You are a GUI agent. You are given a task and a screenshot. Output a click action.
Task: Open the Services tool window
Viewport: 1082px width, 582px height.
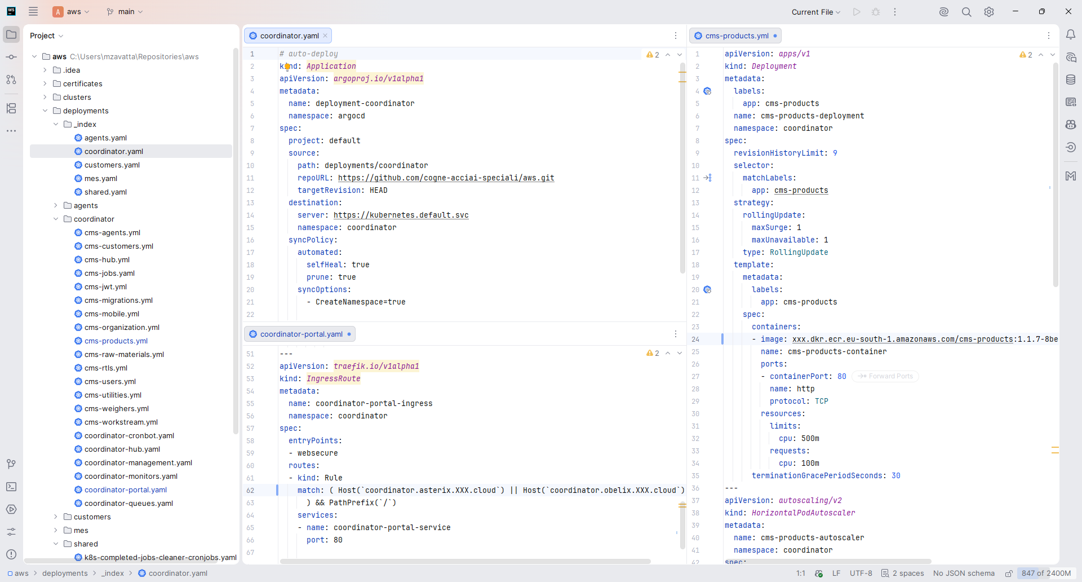coord(11,509)
